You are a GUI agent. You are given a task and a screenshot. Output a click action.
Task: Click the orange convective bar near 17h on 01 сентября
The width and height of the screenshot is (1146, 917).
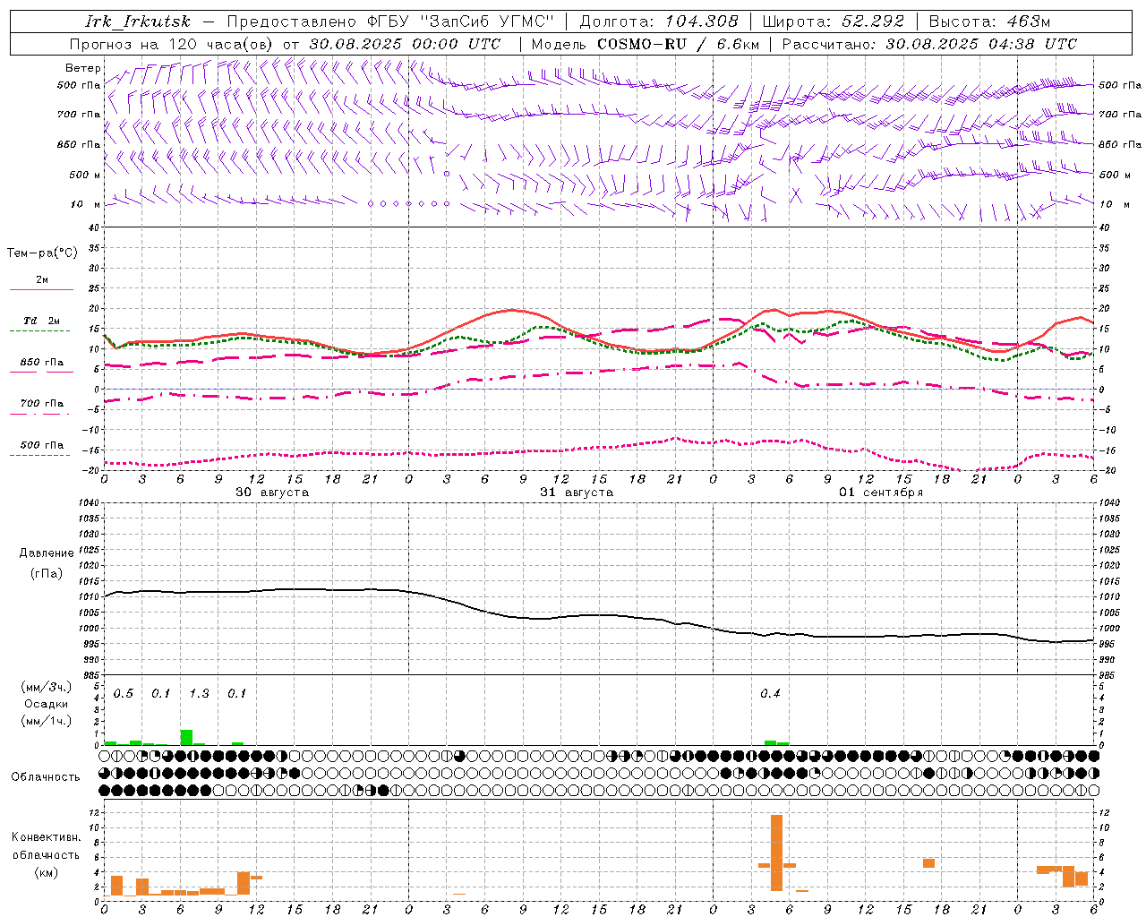pos(928,863)
